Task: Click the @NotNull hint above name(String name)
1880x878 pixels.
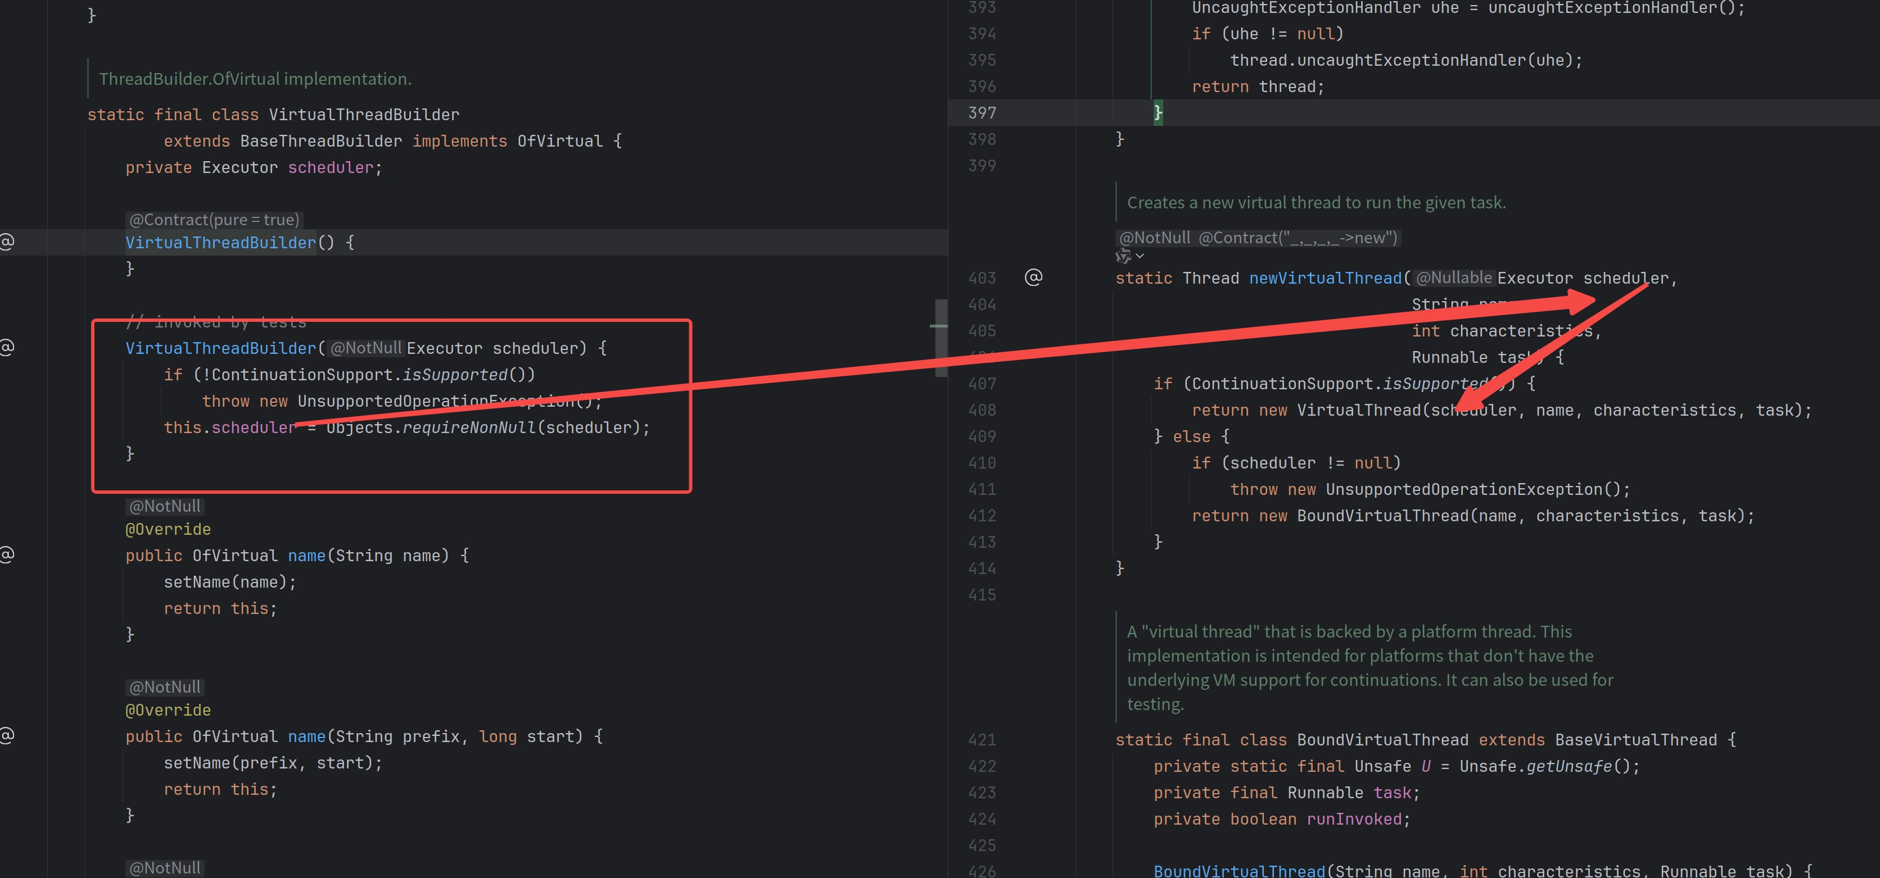Action: (164, 506)
